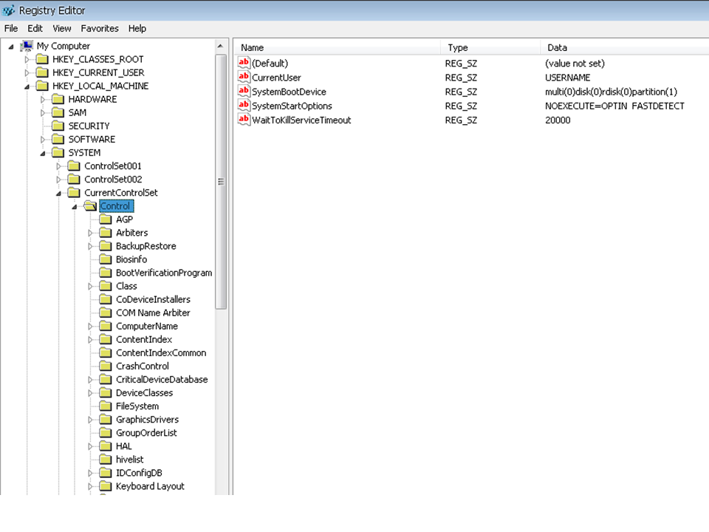The height and width of the screenshot is (532, 709).
Task: Click the CrashControl folder icon
Action: pos(106,366)
